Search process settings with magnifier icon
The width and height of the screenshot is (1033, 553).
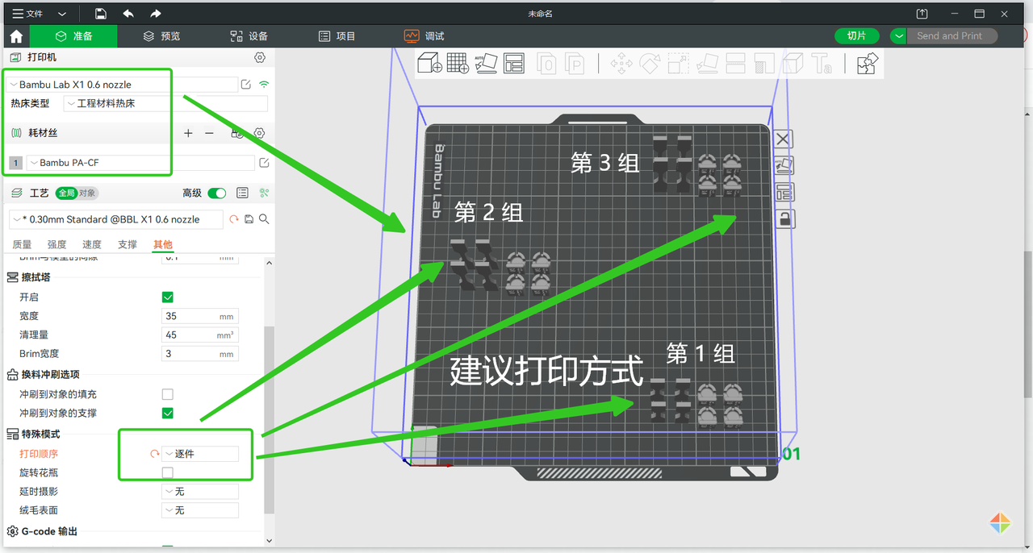pyautogui.click(x=264, y=219)
